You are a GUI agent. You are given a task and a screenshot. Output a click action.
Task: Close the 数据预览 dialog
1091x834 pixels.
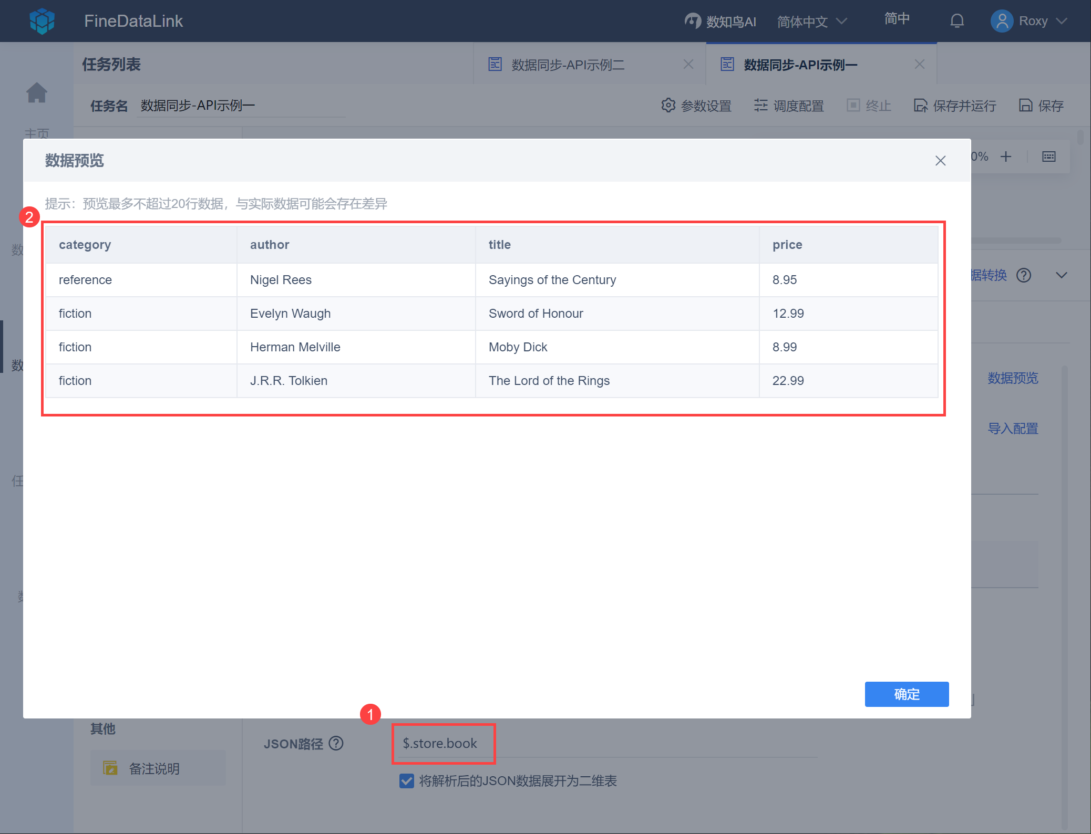click(x=940, y=161)
